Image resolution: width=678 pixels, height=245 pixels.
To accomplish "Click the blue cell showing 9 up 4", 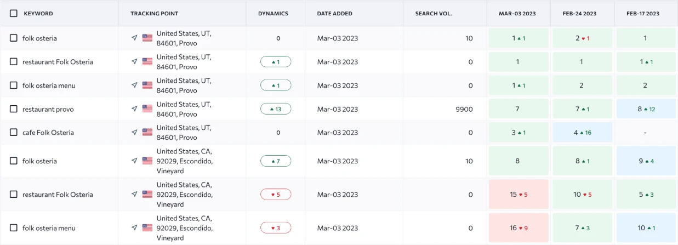I will tap(646, 161).
